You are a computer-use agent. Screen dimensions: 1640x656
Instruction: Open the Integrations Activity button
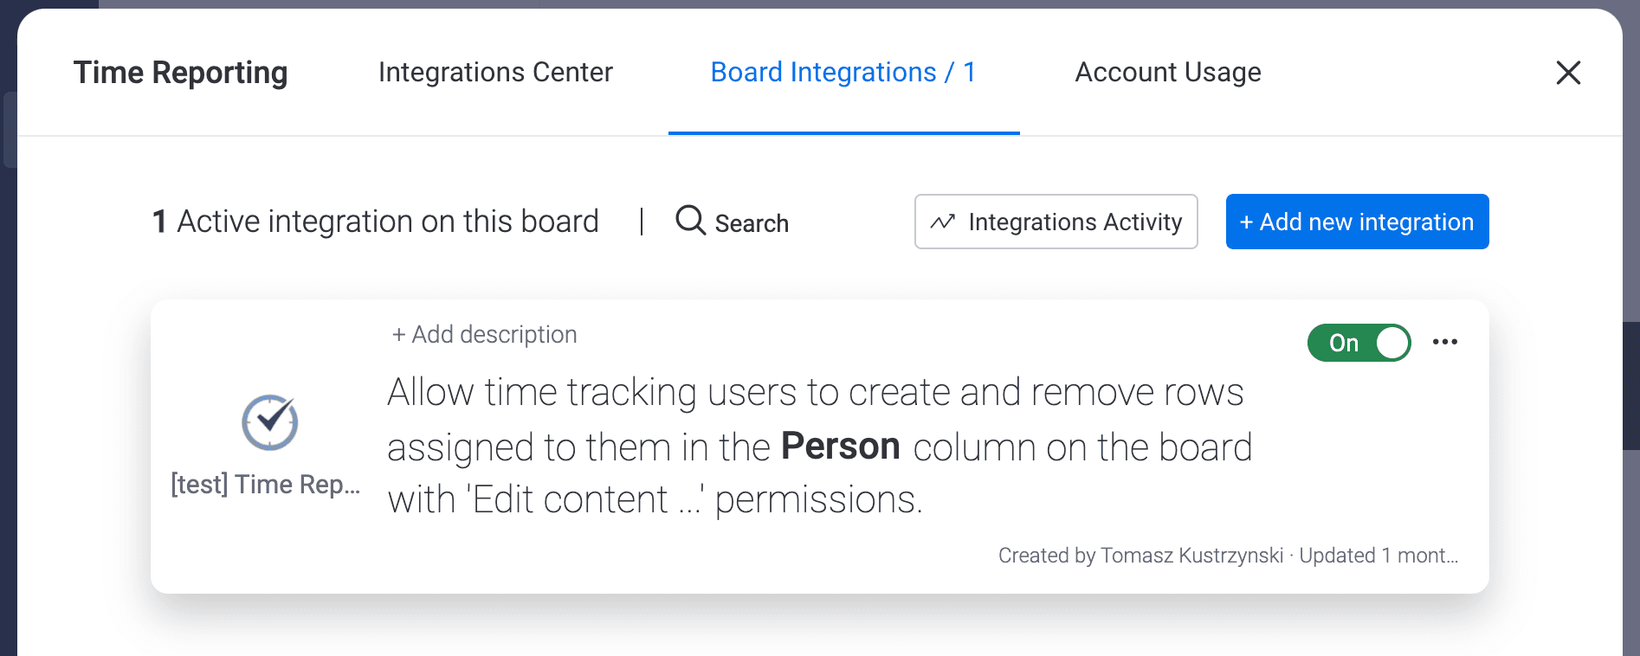pyautogui.click(x=1056, y=222)
